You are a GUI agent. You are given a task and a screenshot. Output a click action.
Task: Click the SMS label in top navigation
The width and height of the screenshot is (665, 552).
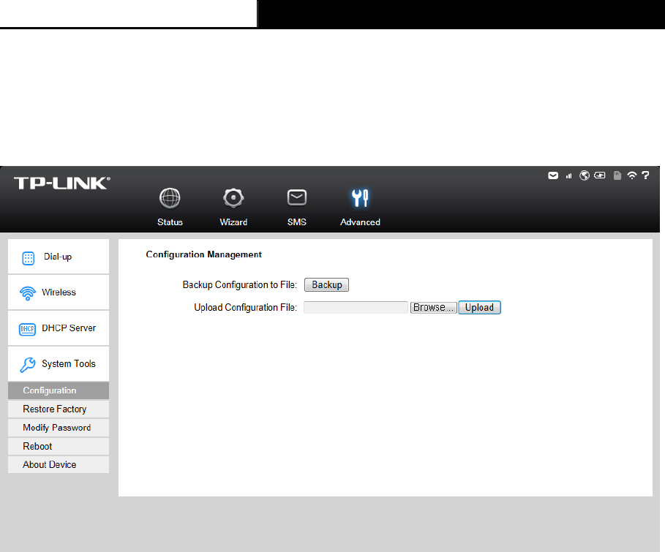[297, 222]
